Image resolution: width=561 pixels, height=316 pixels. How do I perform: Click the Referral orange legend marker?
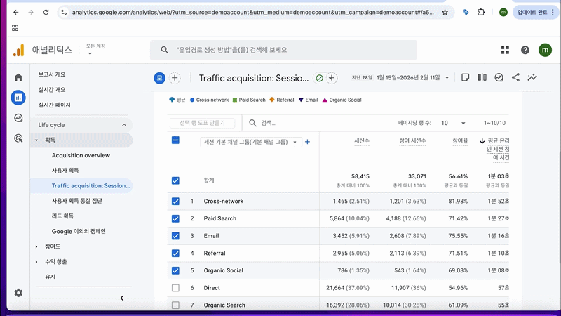click(272, 100)
